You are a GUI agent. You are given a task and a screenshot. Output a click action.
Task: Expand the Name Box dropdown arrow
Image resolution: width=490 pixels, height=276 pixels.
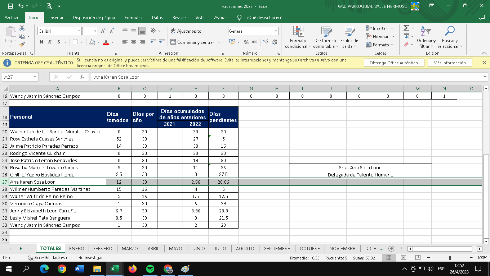point(35,77)
